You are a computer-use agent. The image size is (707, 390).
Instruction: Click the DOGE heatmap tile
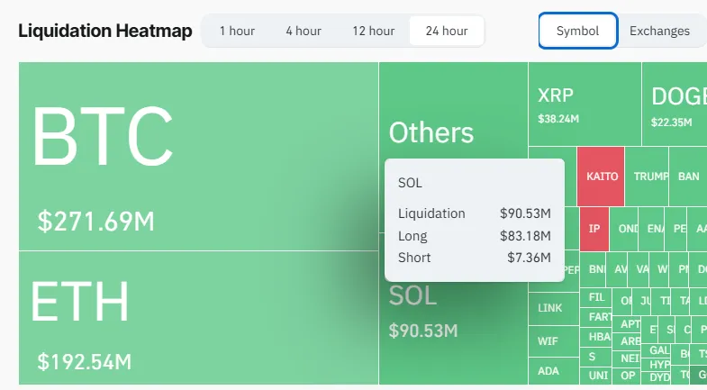pyautogui.click(x=674, y=104)
